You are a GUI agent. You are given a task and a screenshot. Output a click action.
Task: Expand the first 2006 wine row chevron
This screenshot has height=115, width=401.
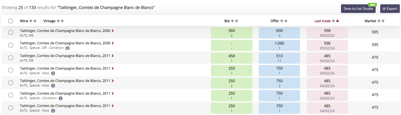click(113, 31)
